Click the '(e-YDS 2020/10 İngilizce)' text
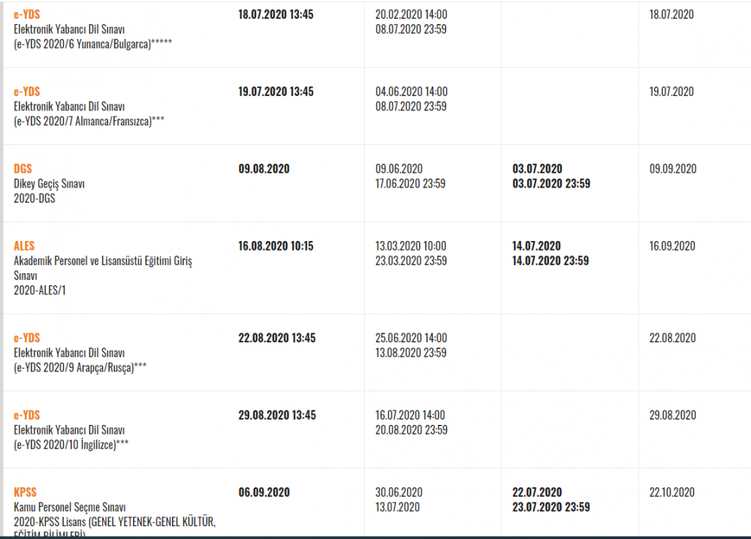The width and height of the screenshot is (751, 539). [x=71, y=445]
